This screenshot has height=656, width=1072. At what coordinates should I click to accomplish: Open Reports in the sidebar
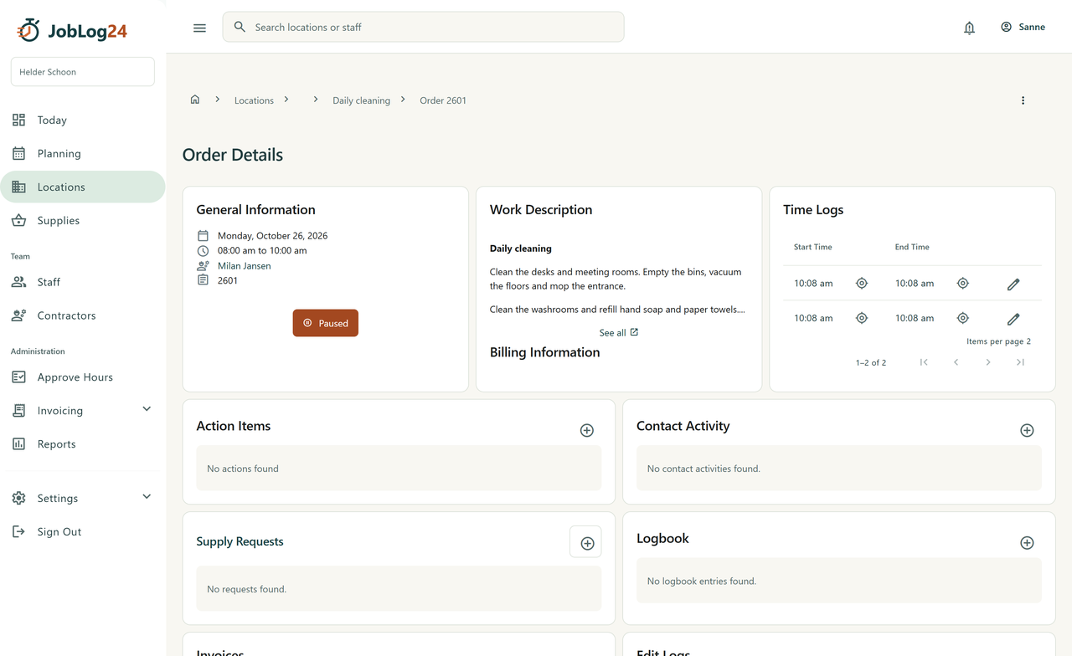tap(83, 444)
